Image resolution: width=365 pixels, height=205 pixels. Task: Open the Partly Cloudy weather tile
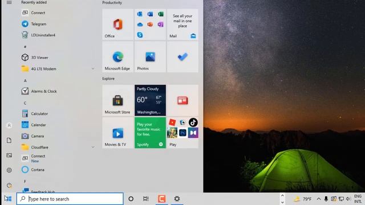150,100
